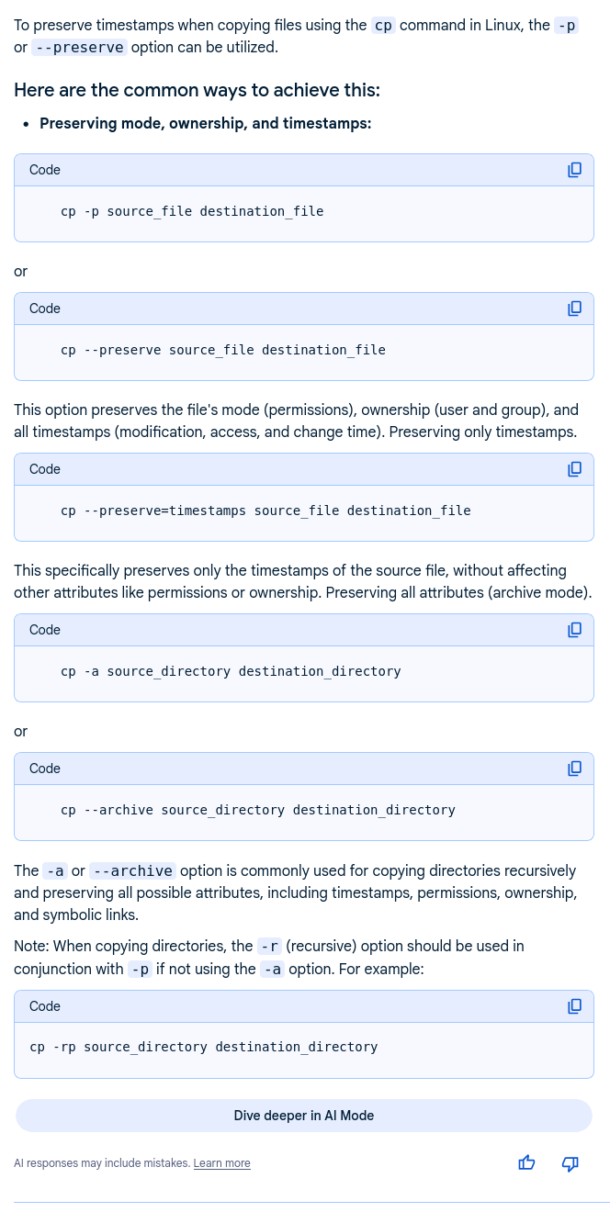Click the 'cp --archive source_directory' command text
Image resolution: width=610 pixels, height=1212 pixels.
point(258,810)
